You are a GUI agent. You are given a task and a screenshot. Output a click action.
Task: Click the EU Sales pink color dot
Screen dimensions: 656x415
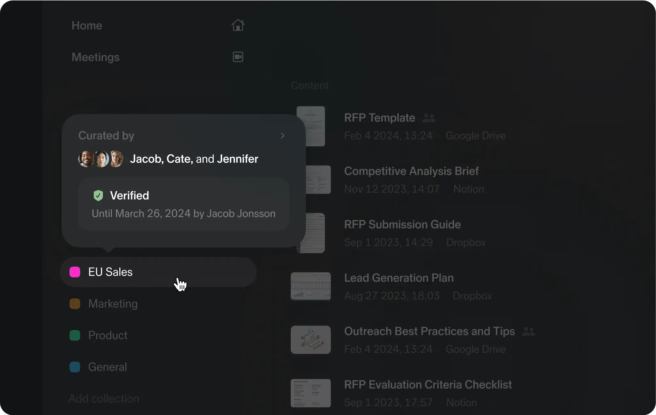tap(75, 271)
